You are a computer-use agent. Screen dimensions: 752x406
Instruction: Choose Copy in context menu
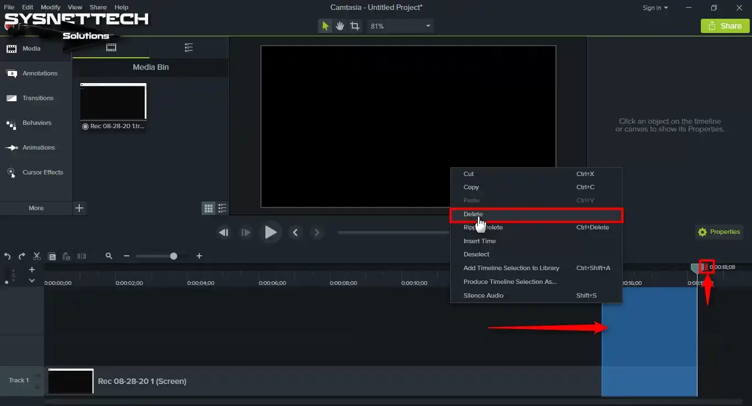click(x=536, y=187)
